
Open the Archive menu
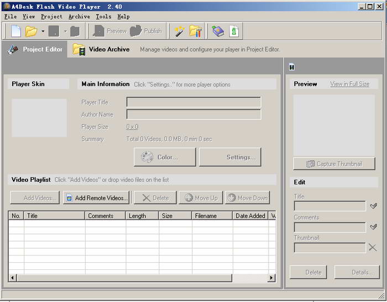coord(79,17)
